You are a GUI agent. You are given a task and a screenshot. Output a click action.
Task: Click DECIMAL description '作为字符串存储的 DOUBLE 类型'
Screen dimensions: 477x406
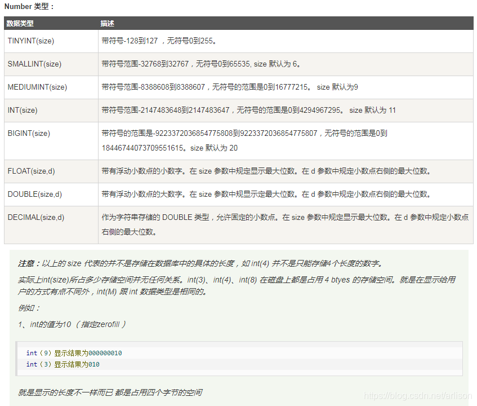285,218
